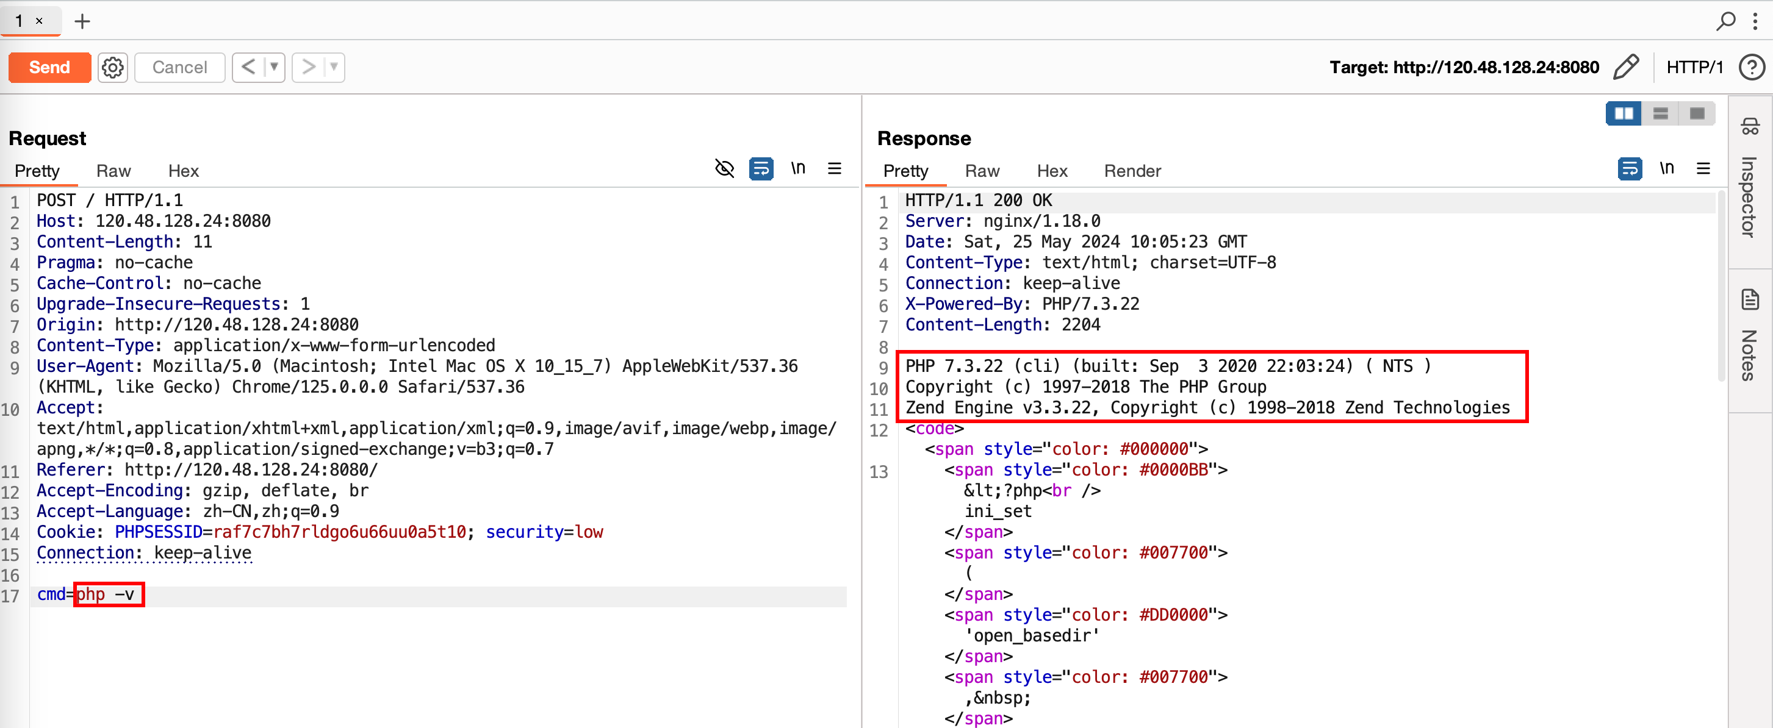
Task: Switch Response view to Render tab
Action: [1132, 171]
